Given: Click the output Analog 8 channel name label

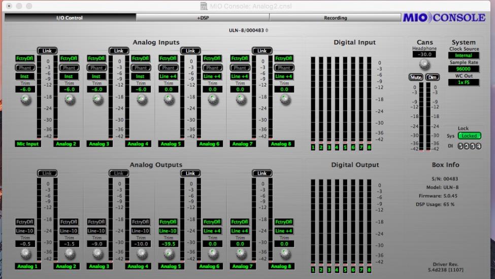Looking at the screenshot, I should click(281, 266).
